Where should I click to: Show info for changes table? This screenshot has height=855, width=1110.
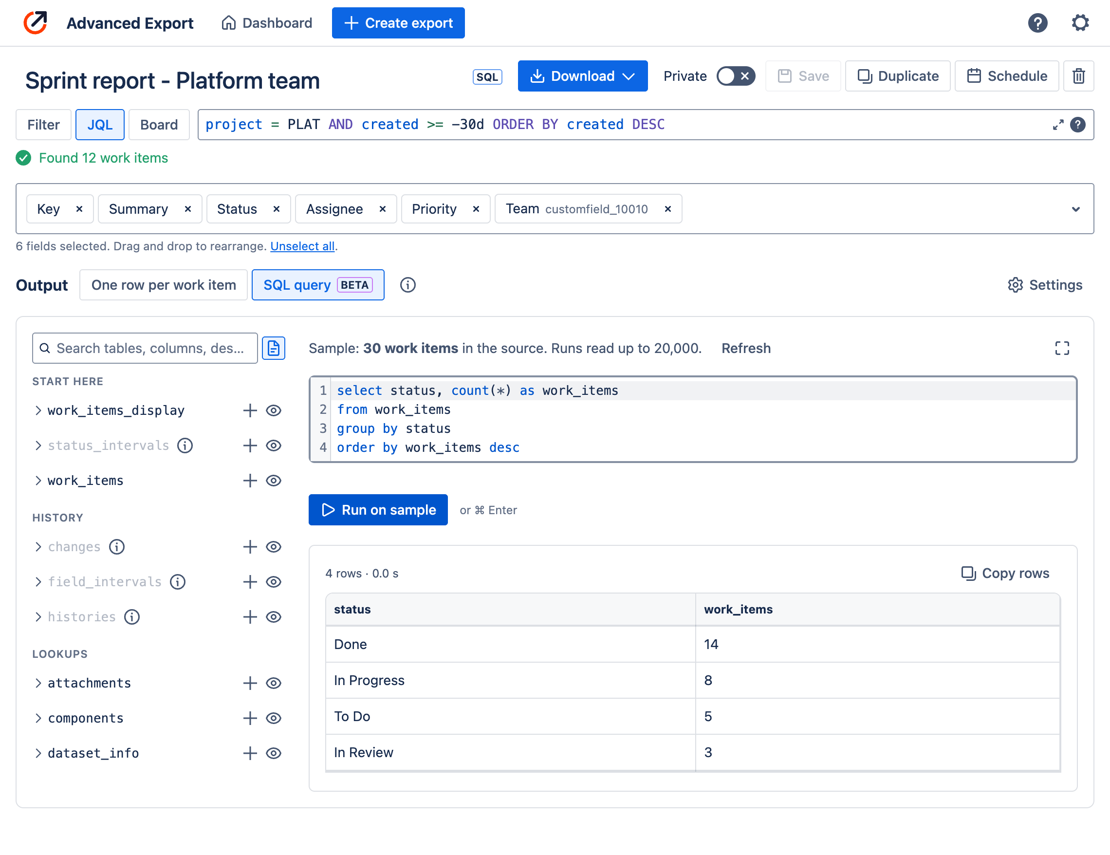pyautogui.click(x=117, y=547)
